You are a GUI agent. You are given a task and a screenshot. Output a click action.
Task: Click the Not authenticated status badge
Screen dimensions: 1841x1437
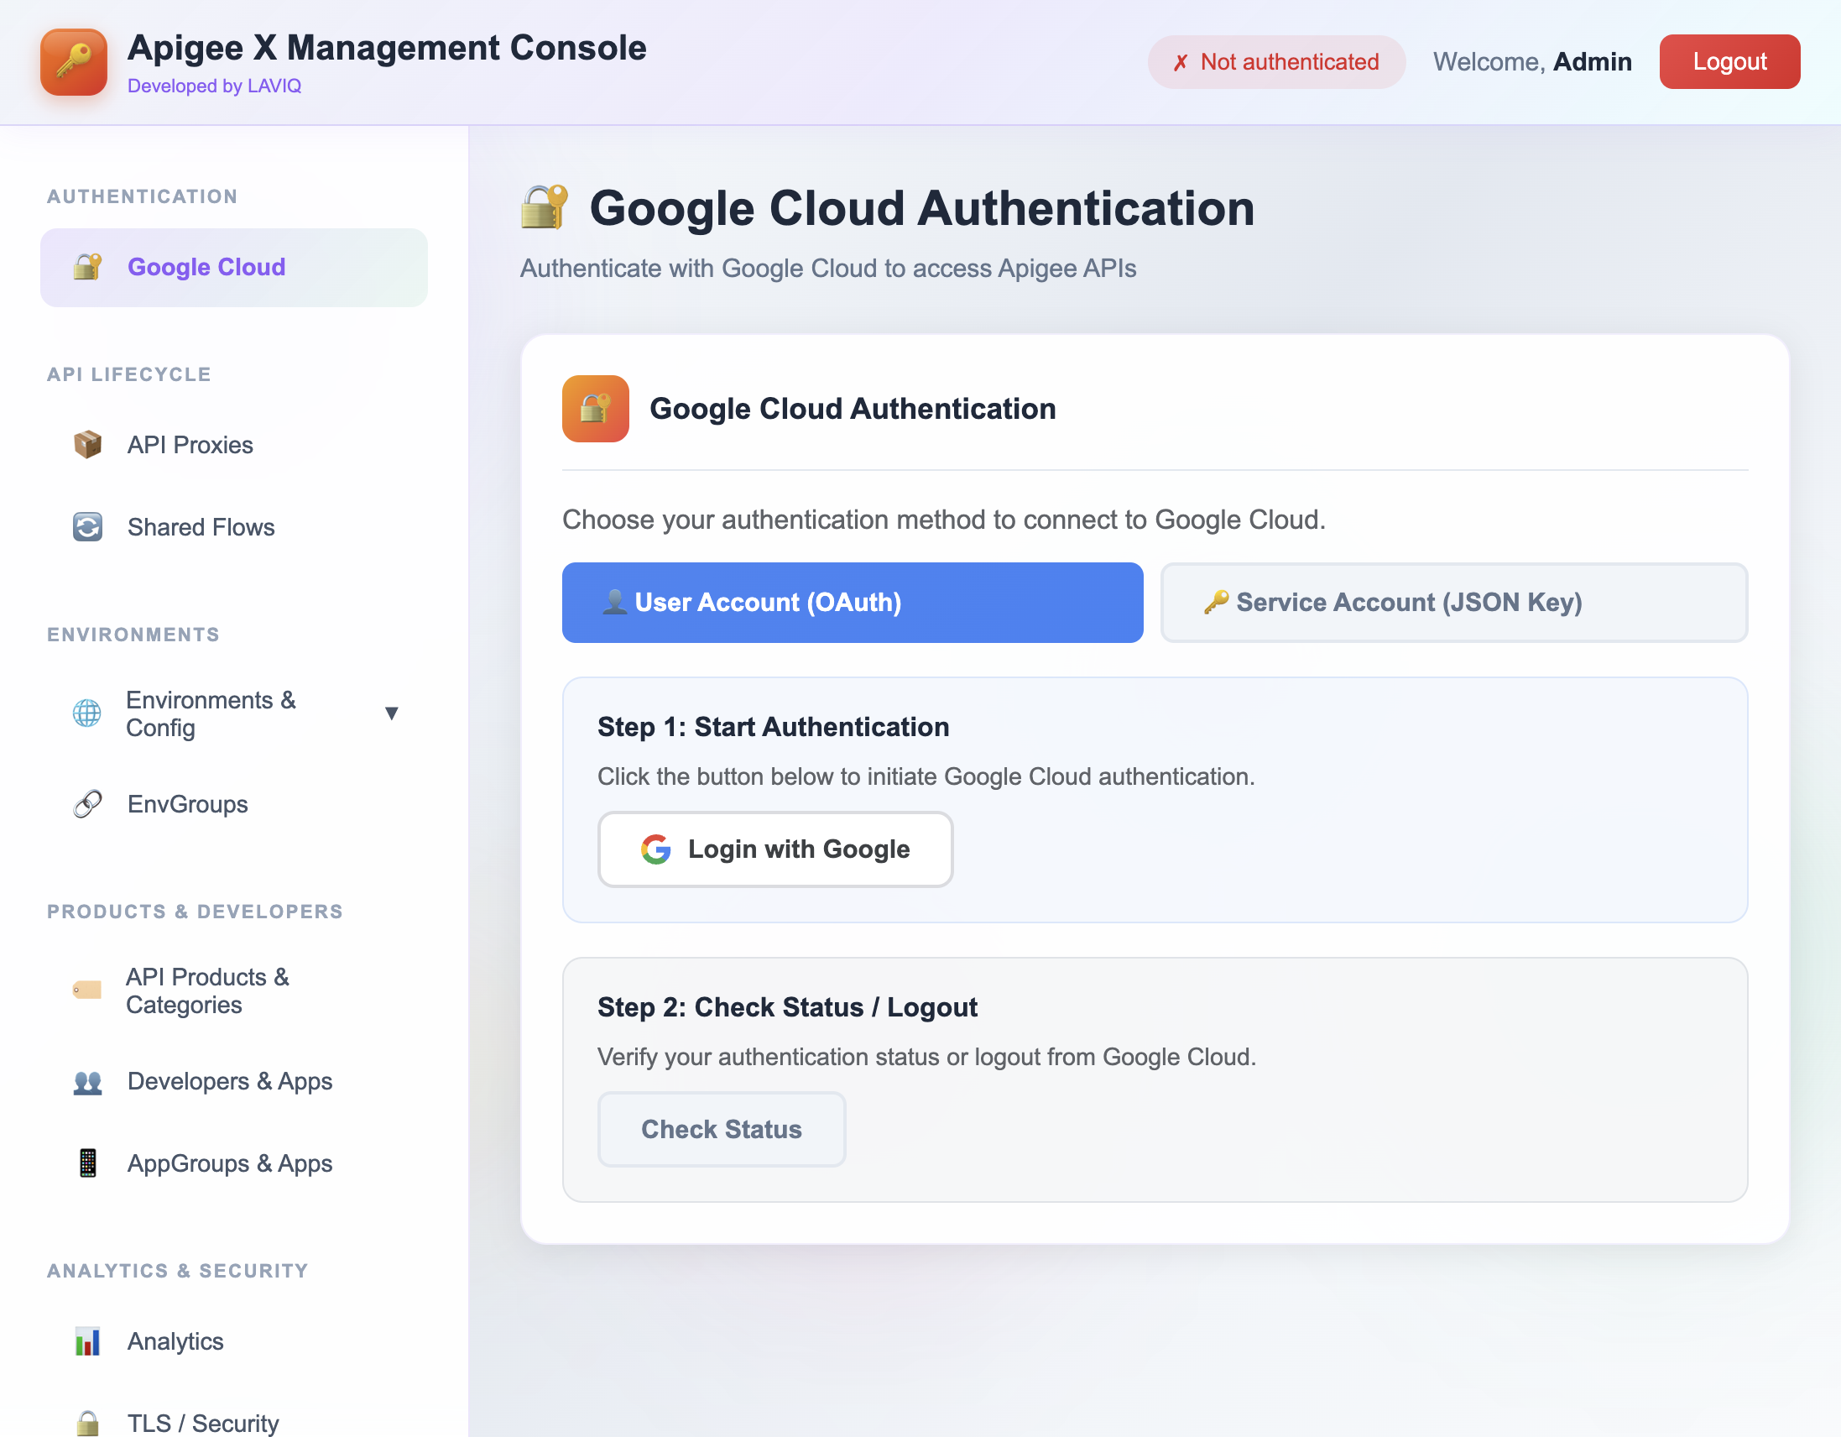pyautogui.click(x=1275, y=61)
